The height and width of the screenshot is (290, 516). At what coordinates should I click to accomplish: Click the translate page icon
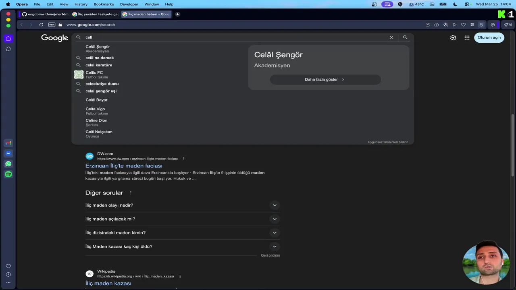pos(445,25)
